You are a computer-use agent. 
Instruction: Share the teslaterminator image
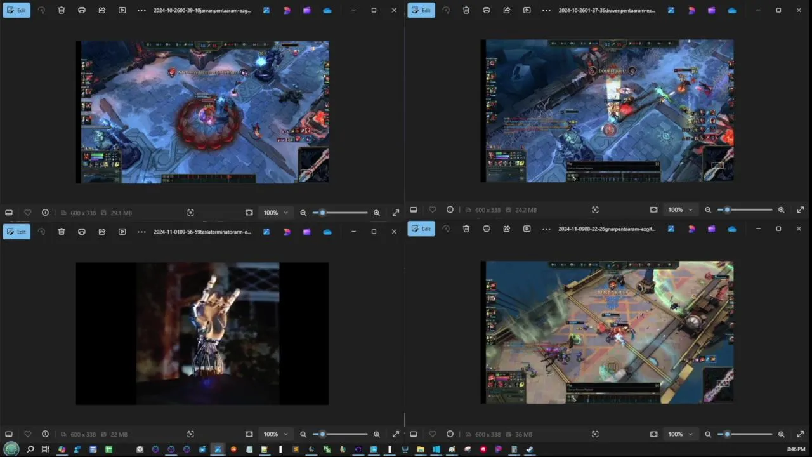[102, 232]
